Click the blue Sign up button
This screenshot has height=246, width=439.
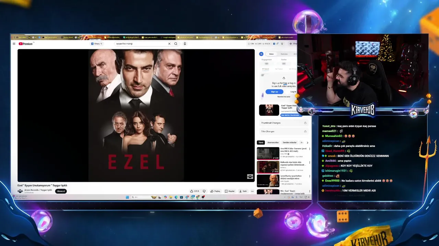tap(274, 92)
